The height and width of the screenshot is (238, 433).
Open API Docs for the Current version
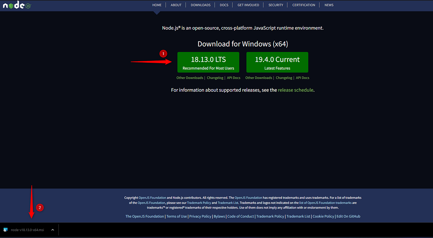tap(302, 78)
